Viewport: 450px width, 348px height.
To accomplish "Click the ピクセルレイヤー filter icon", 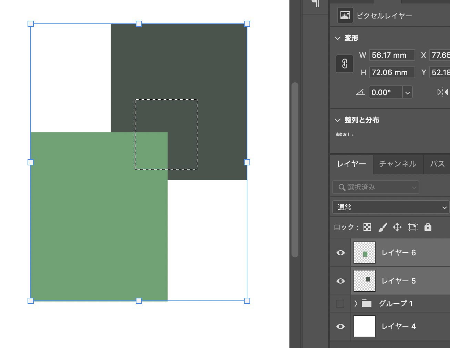I will point(345,15).
